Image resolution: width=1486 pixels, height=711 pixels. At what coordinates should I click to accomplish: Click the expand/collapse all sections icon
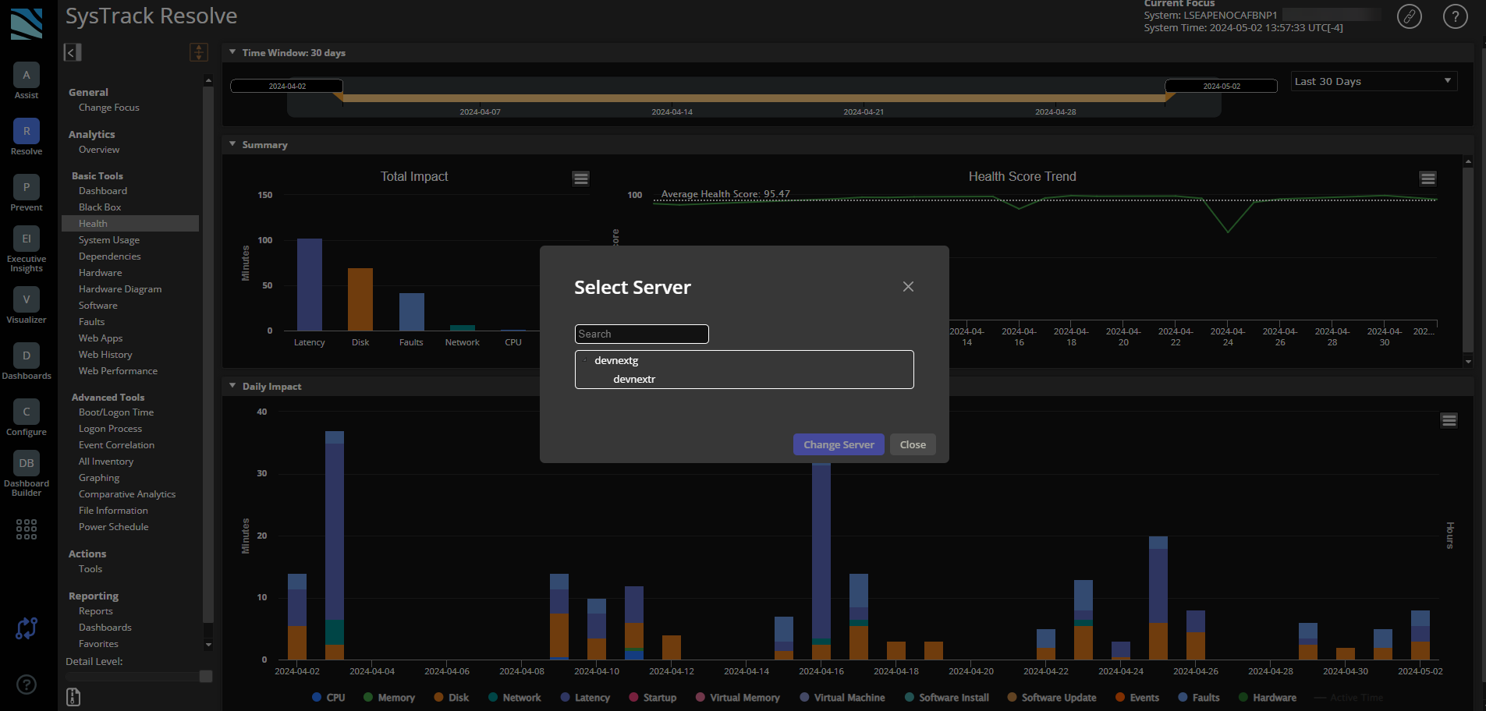[199, 52]
